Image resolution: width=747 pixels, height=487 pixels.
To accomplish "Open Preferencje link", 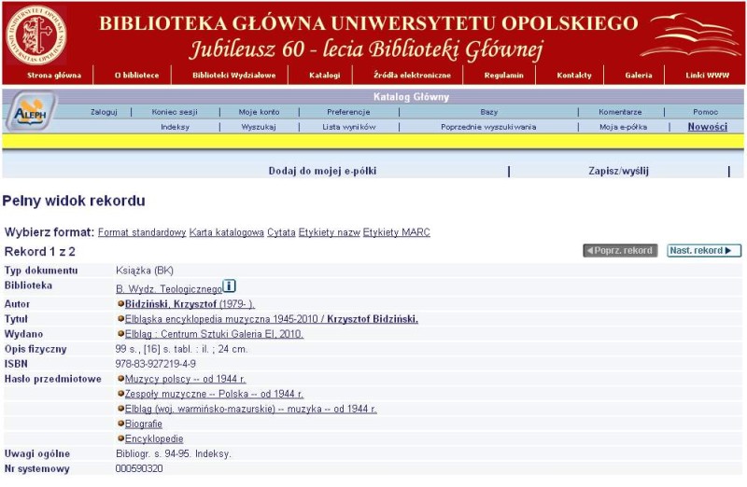I will (x=348, y=112).
